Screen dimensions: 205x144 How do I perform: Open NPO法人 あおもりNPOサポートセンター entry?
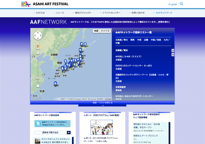pos(134,96)
